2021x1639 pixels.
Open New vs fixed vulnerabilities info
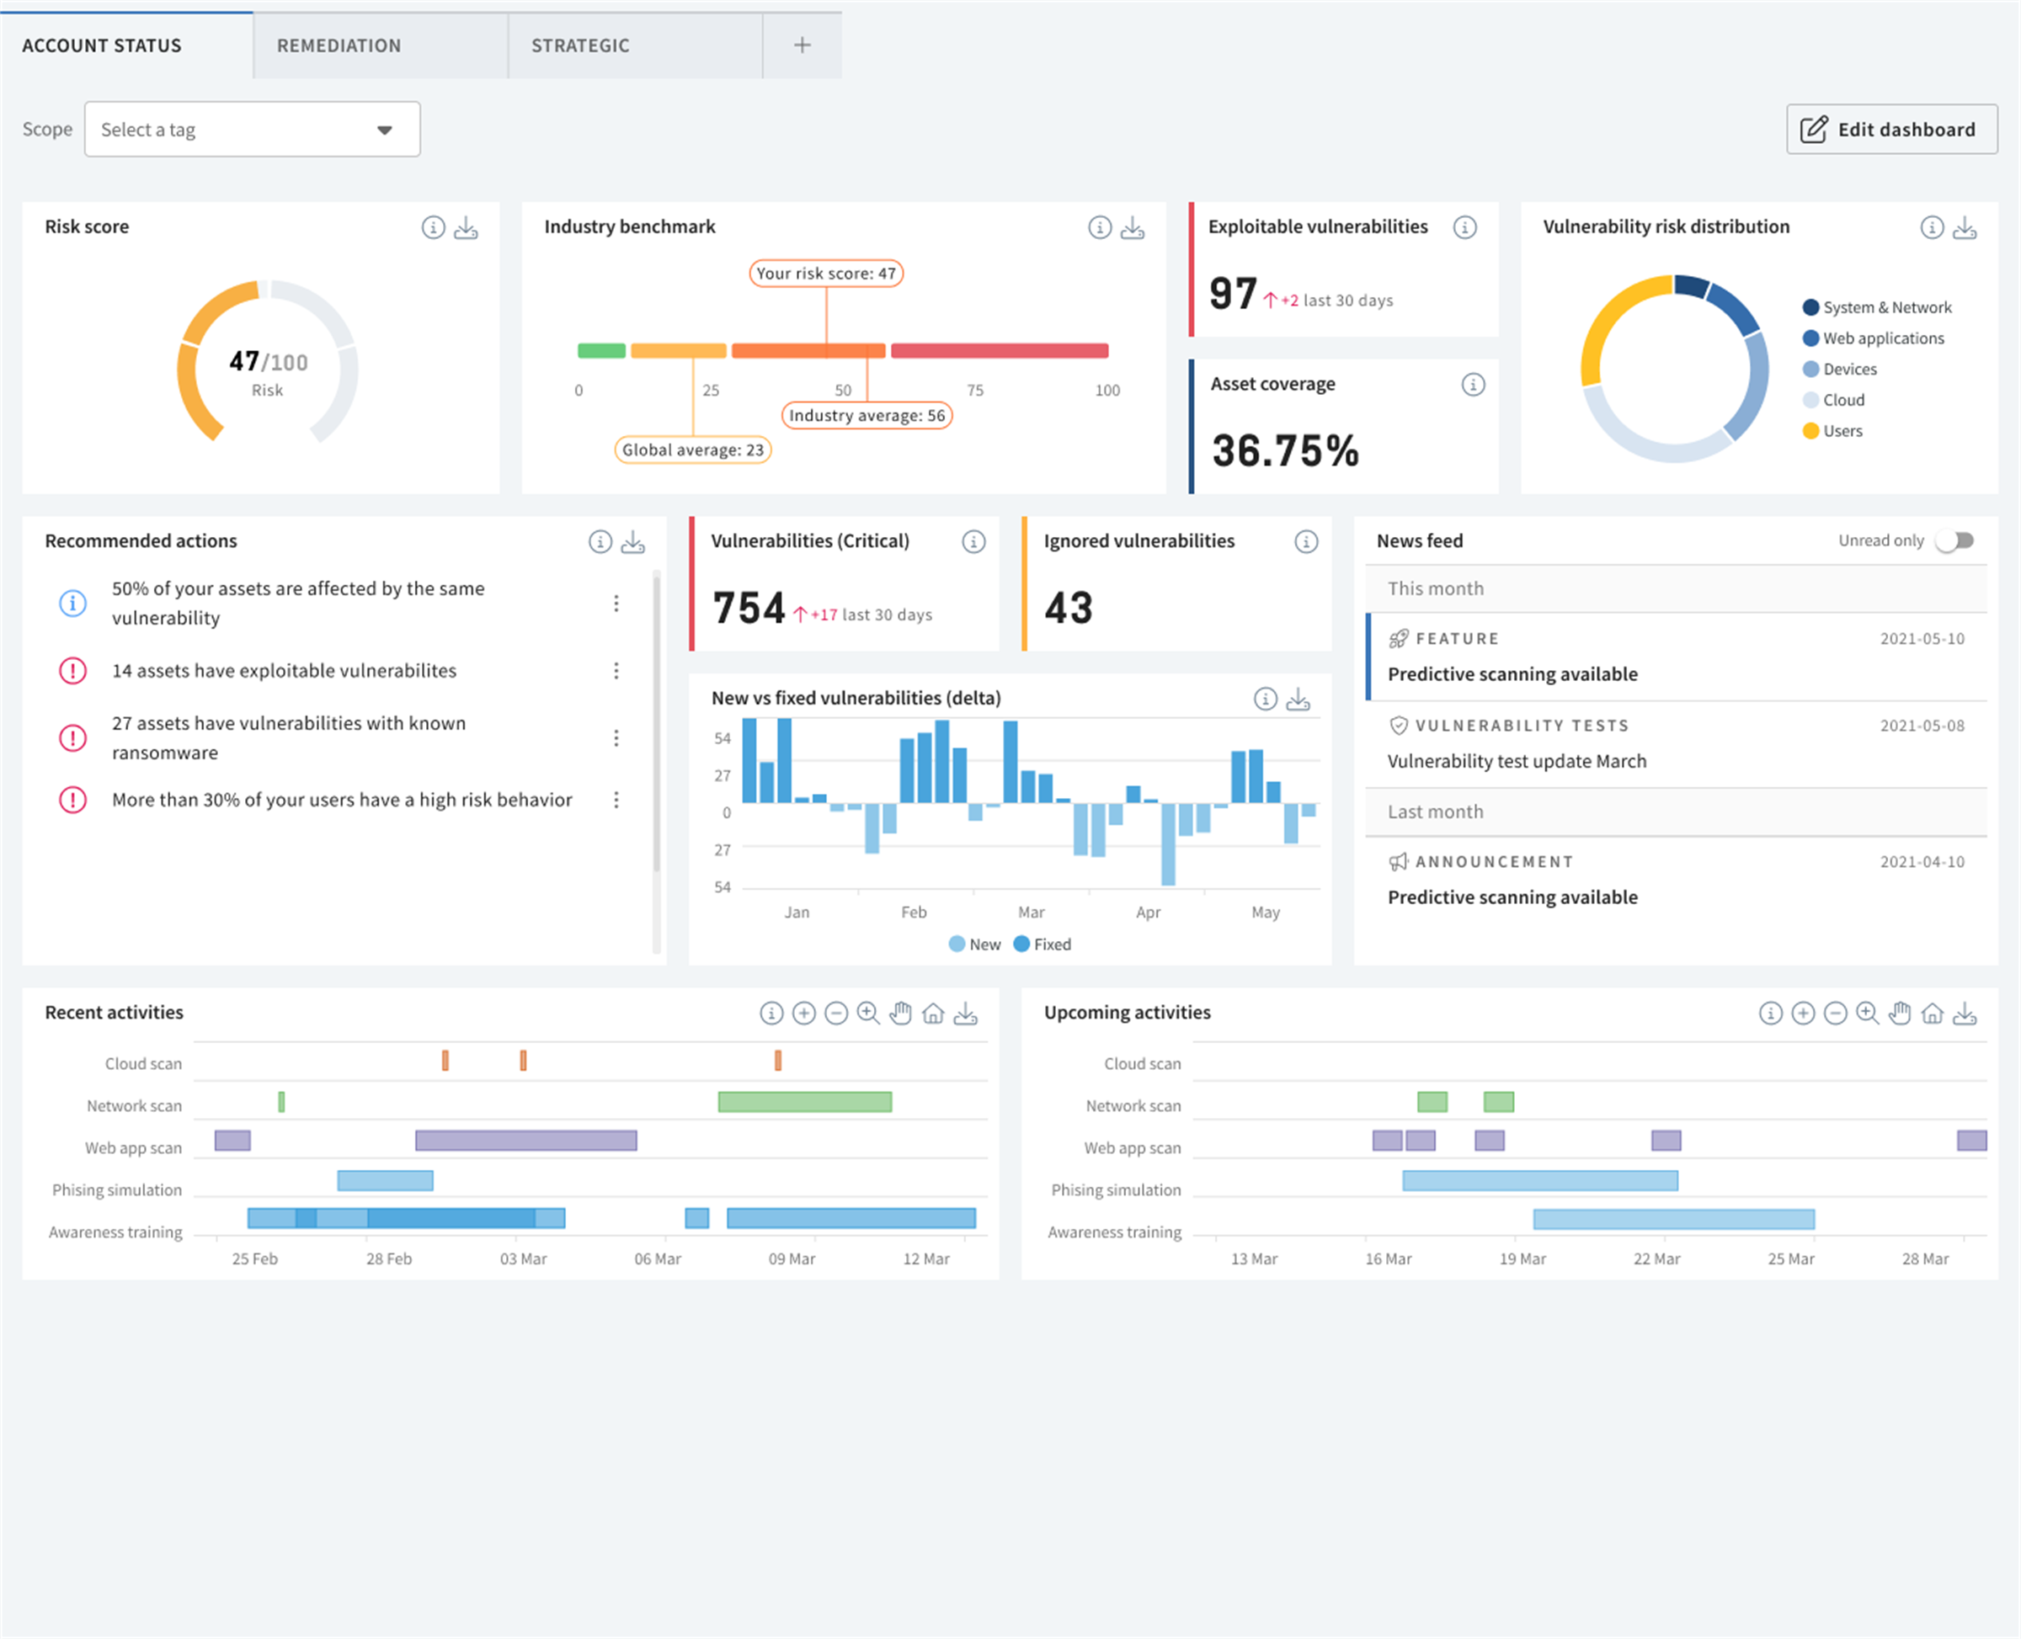[x=1266, y=699]
